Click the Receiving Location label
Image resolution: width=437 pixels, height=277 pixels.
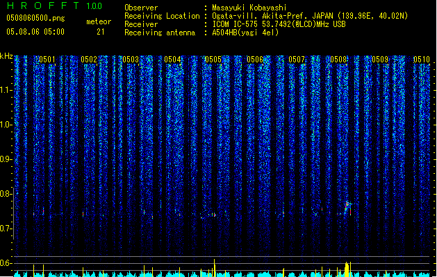pyautogui.click(x=162, y=16)
